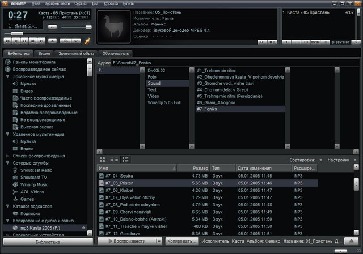Open the Воспроизвести menu
This screenshot has width=363, height=254.
pyautogui.click(x=57, y=3)
